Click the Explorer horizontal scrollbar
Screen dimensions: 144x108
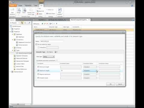pyautogui.click(x=20, y=104)
